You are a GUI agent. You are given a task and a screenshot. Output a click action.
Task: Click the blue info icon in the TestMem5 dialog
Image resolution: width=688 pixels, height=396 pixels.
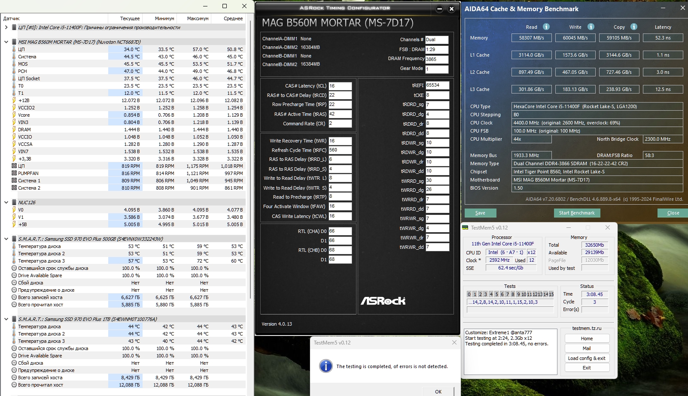point(326,366)
